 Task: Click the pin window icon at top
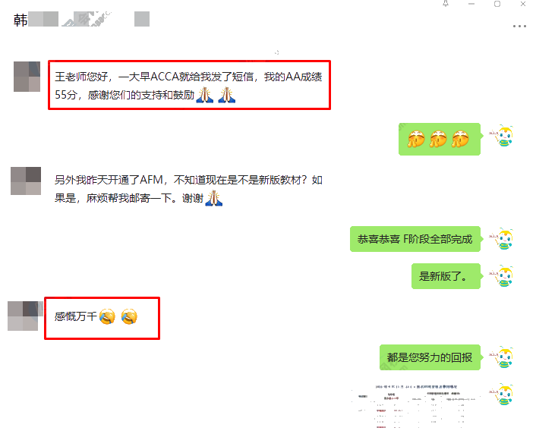coord(446,4)
